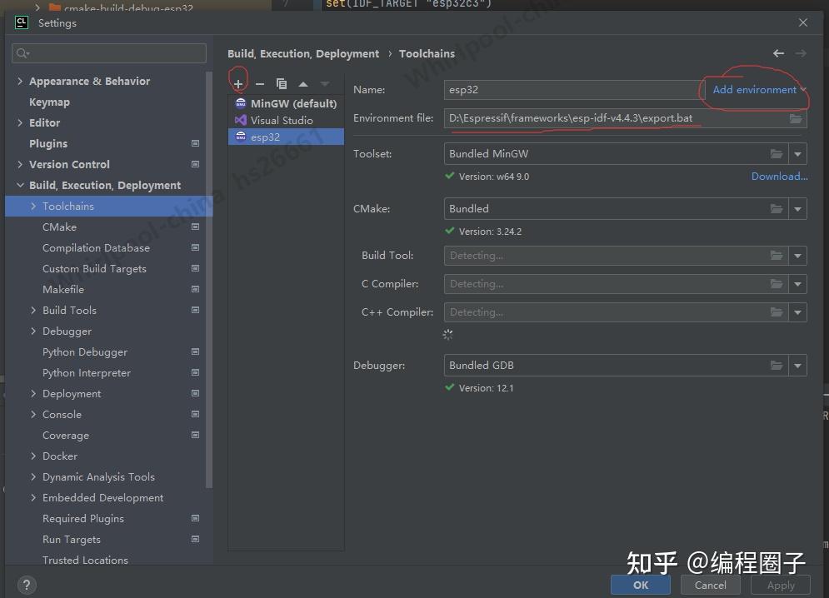Add a new toolchain with the plus icon
This screenshot has width=829, height=598.
[x=238, y=82]
